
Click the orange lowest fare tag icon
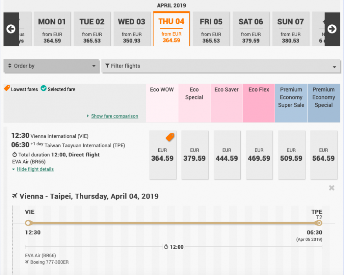click(170, 137)
